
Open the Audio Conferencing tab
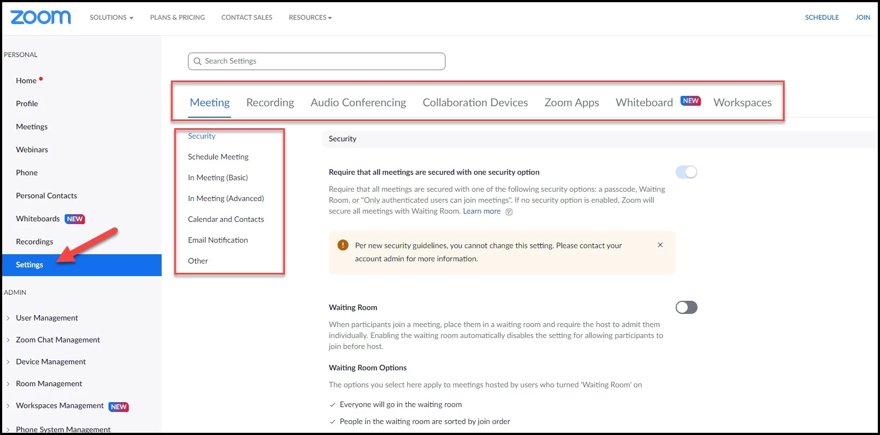coord(358,102)
